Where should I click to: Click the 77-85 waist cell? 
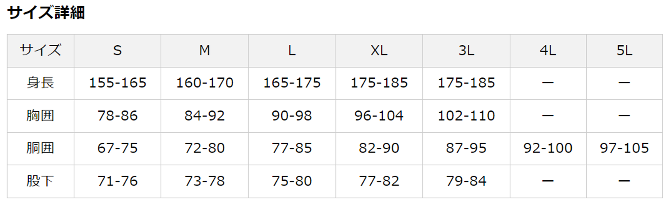[292, 148]
